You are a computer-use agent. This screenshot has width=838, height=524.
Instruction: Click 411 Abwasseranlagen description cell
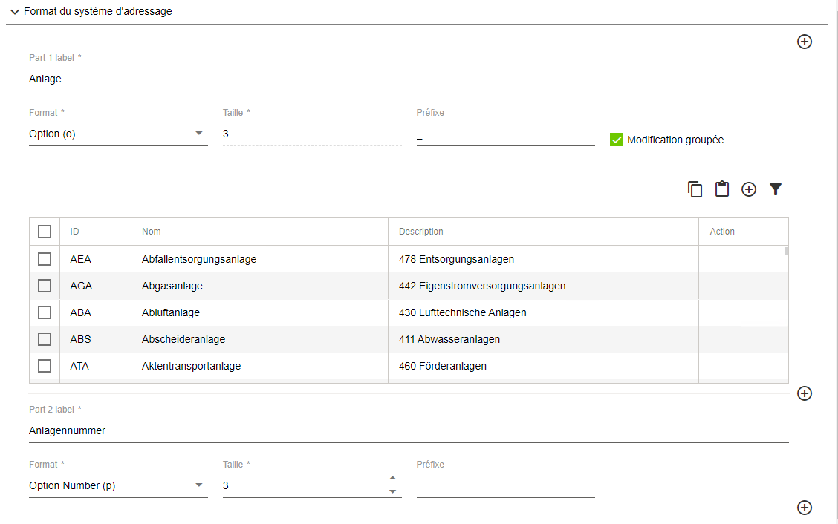544,339
